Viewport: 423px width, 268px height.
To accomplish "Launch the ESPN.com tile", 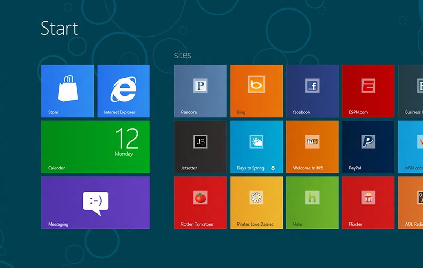I will pyautogui.click(x=368, y=91).
